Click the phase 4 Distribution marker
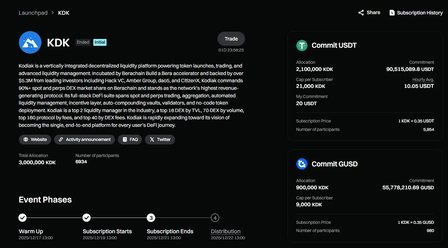Image resolution: width=448 pixels, height=248 pixels. (x=215, y=218)
